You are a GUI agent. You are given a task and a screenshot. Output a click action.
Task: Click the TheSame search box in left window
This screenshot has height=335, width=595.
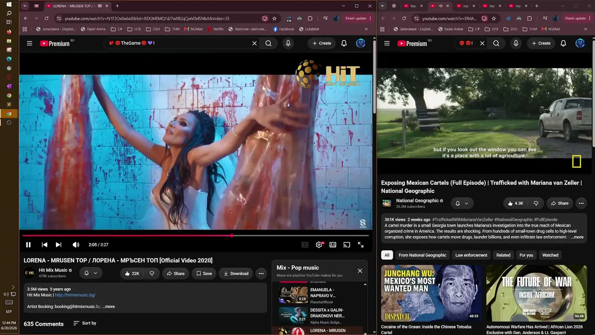coord(177,43)
